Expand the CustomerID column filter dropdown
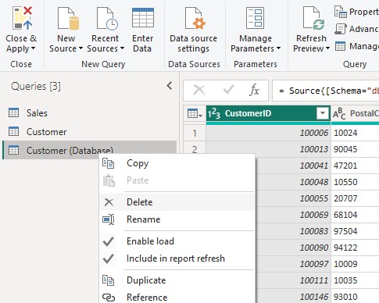The width and height of the screenshot is (379, 303). [323, 113]
